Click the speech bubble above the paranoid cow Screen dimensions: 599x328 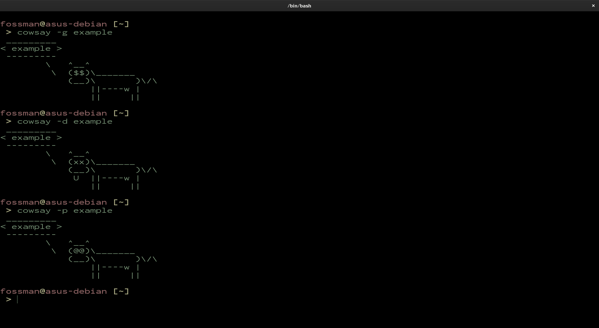click(31, 227)
